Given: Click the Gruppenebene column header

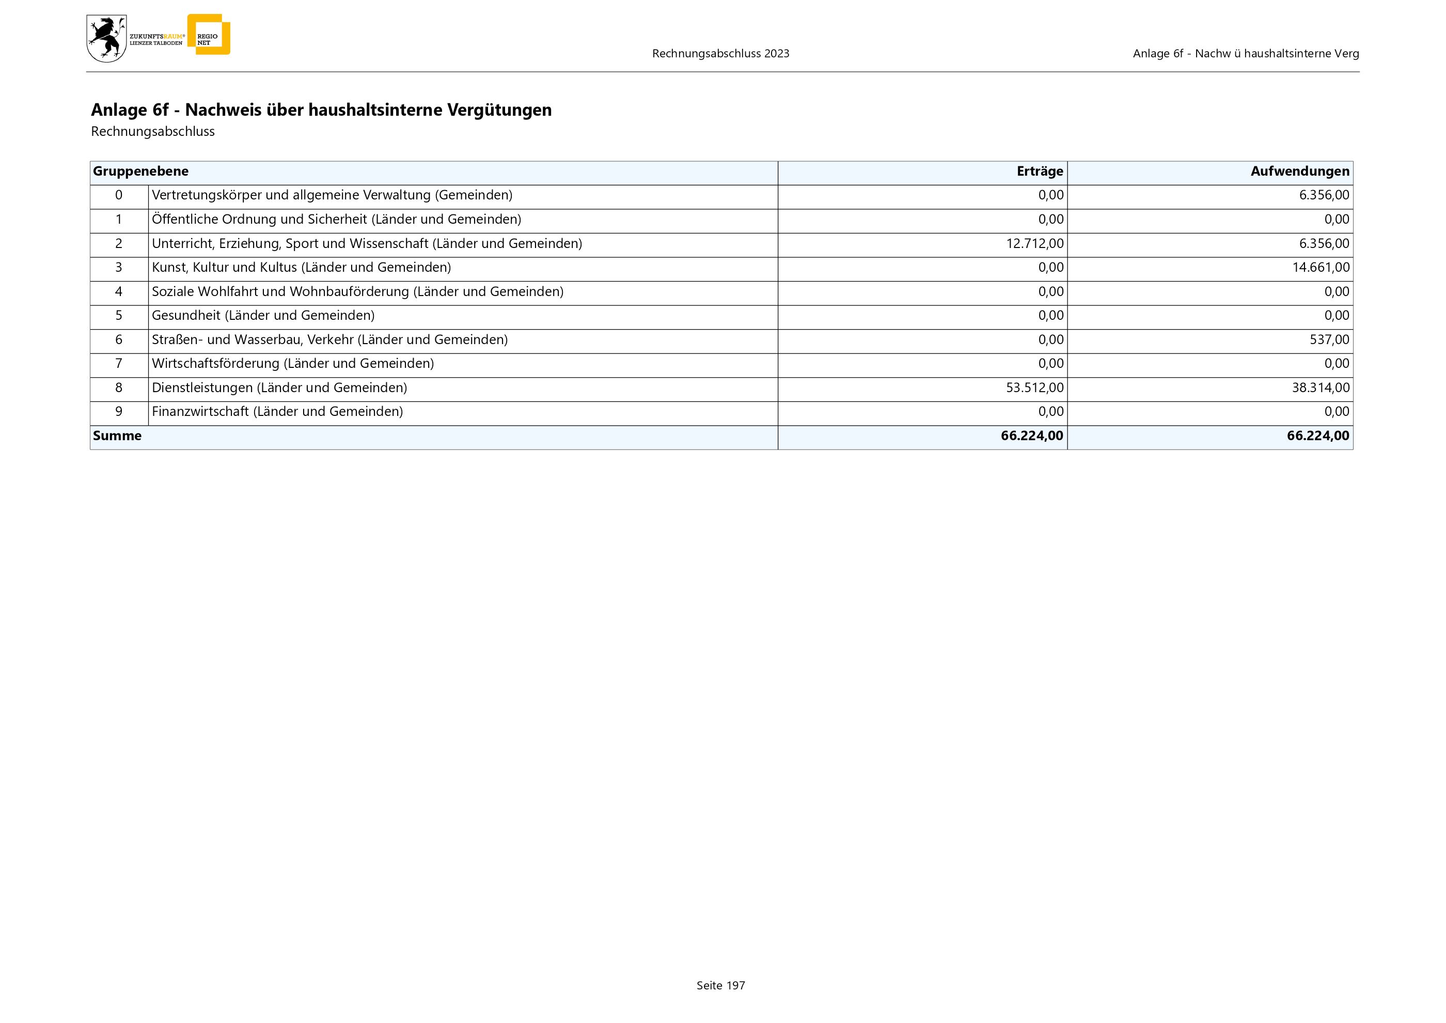Looking at the screenshot, I should [x=140, y=172].
